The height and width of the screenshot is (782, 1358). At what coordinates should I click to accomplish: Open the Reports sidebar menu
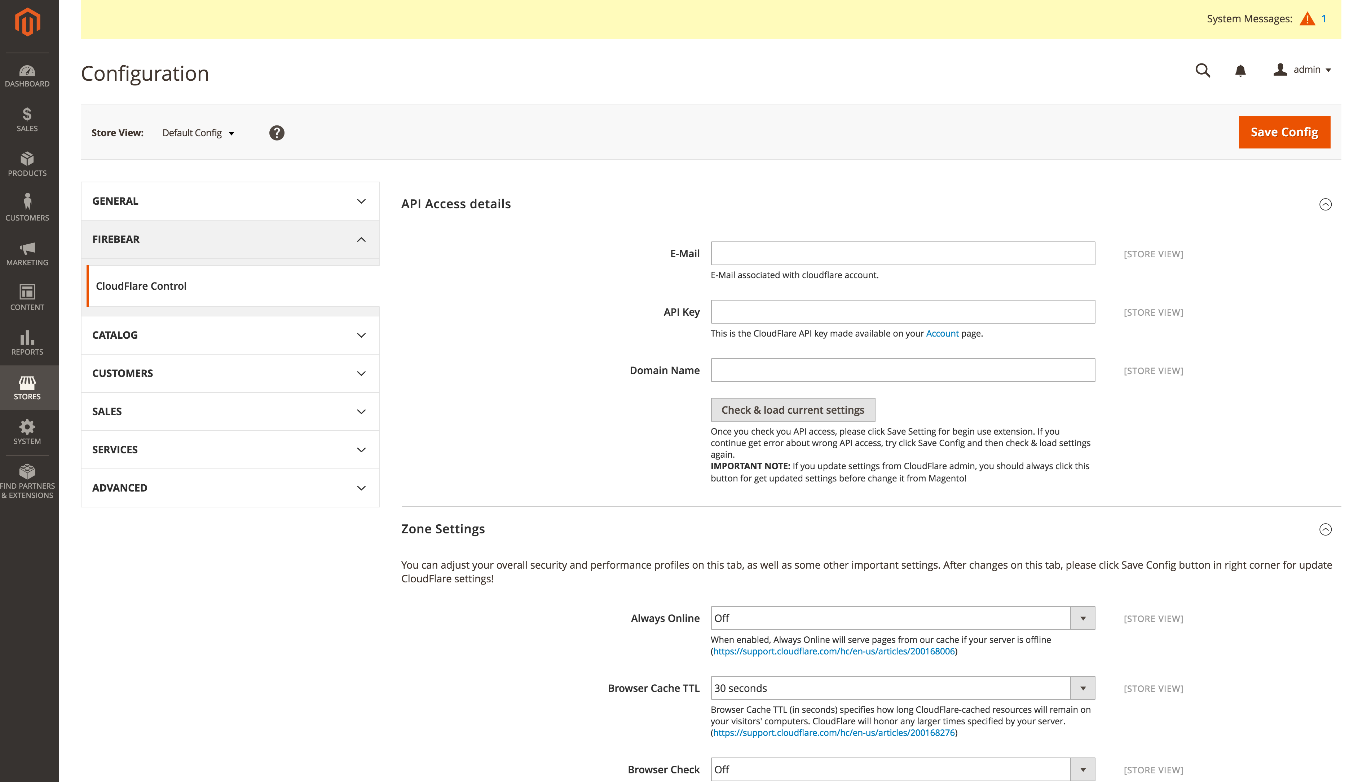click(x=27, y=342)
